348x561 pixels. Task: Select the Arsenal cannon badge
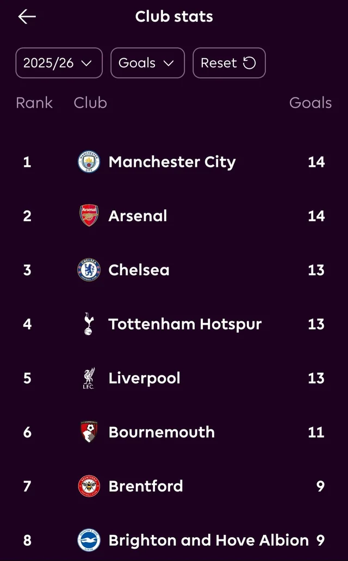[x=89, y=216]
